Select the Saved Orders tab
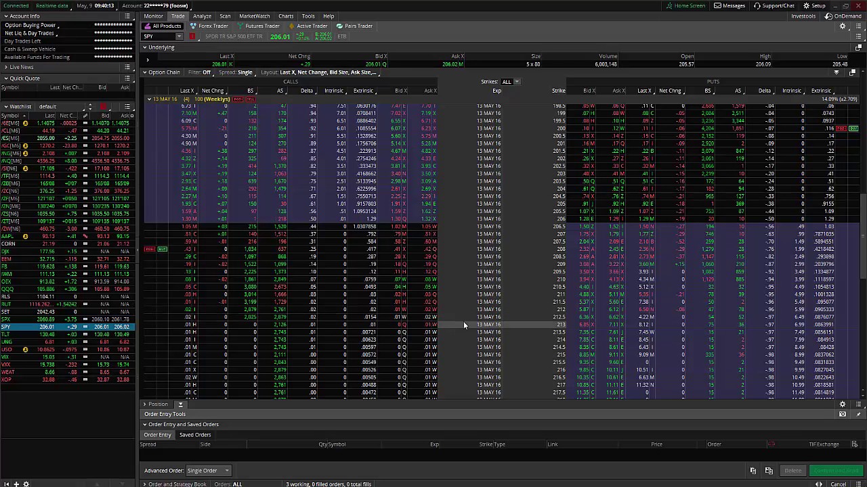The width and height of the screenshot is (867, 487). coord(195,435)
